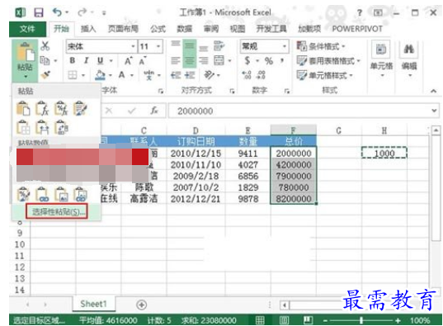443x326 pixels.
Task: Click the Comma Style icon
Action: (282, 60)
